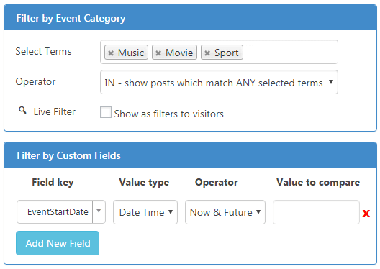The width and height of the screenshot is (380, 269).
Task: Select the Music tag label
Action: [131, 53]
